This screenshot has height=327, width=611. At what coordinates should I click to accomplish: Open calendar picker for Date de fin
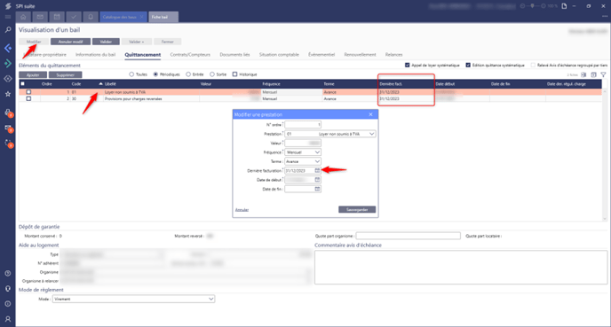pos(317,189)
